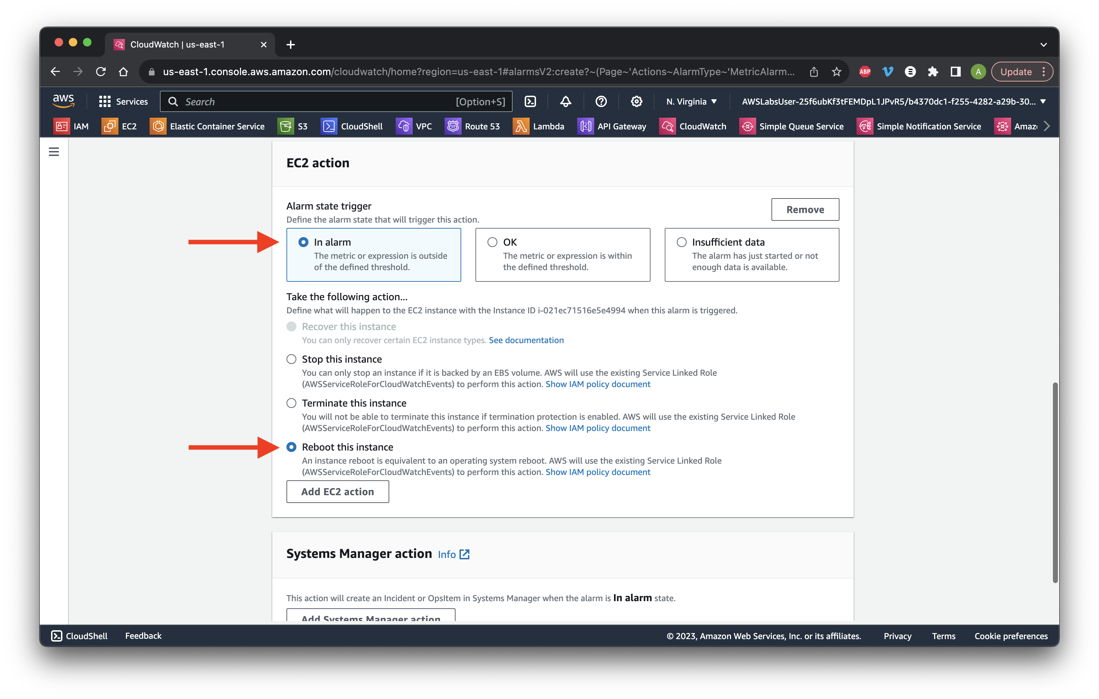The image size is (1099, 699).
Task: Expand the left navigation hamburger menu
Action: pyautogui.click(x=54, y=151)
